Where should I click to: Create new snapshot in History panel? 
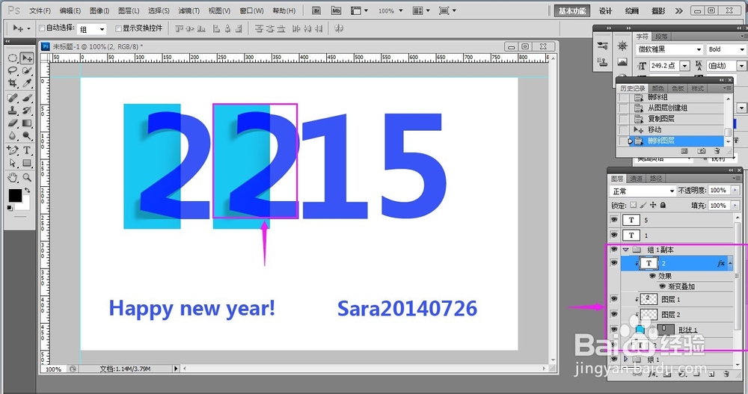coord(702,151)
